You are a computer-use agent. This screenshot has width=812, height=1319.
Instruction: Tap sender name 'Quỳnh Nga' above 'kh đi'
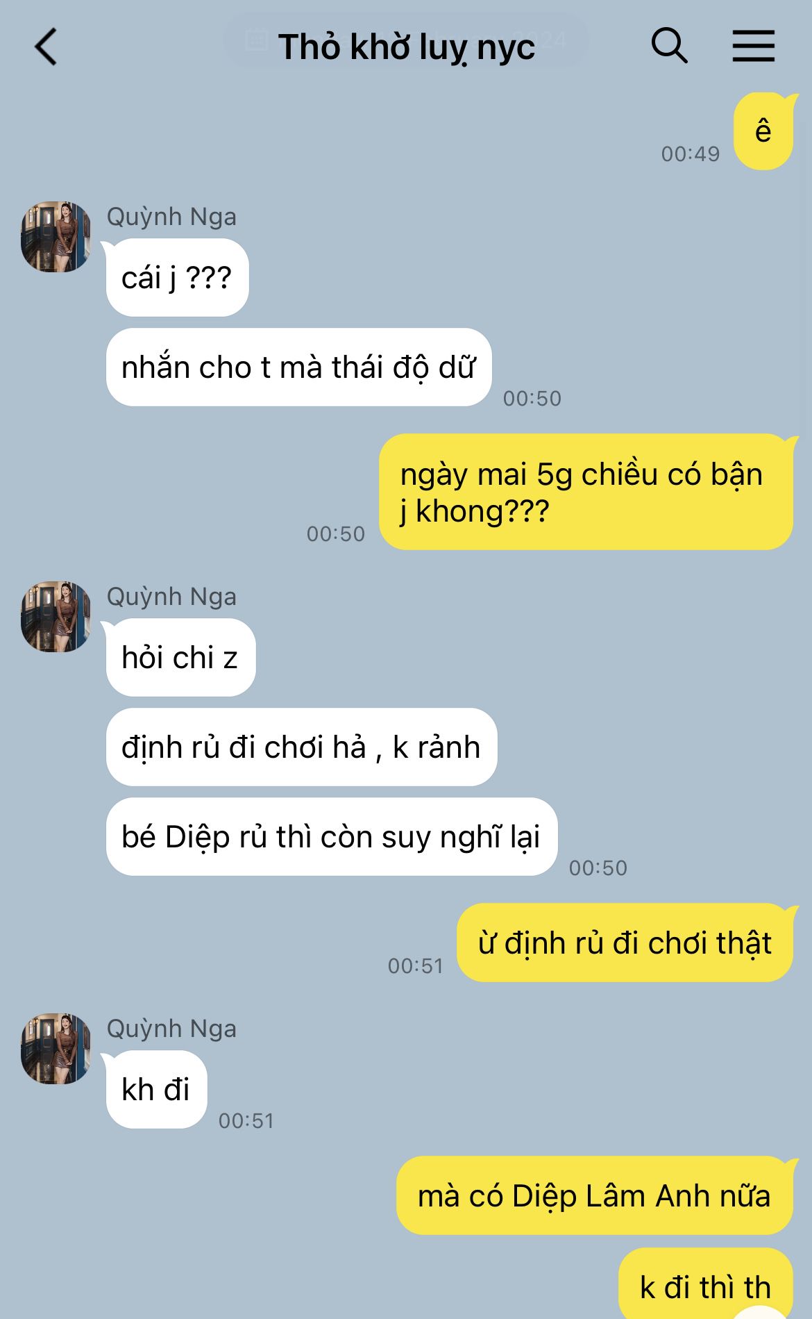(x=171, y=1029)
